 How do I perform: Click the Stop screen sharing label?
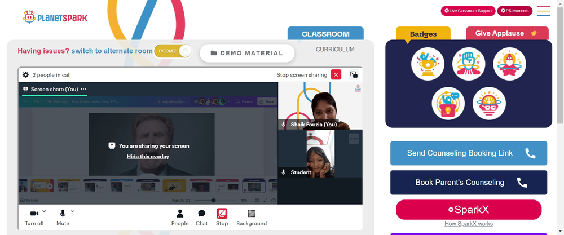[x=302, y=75]
